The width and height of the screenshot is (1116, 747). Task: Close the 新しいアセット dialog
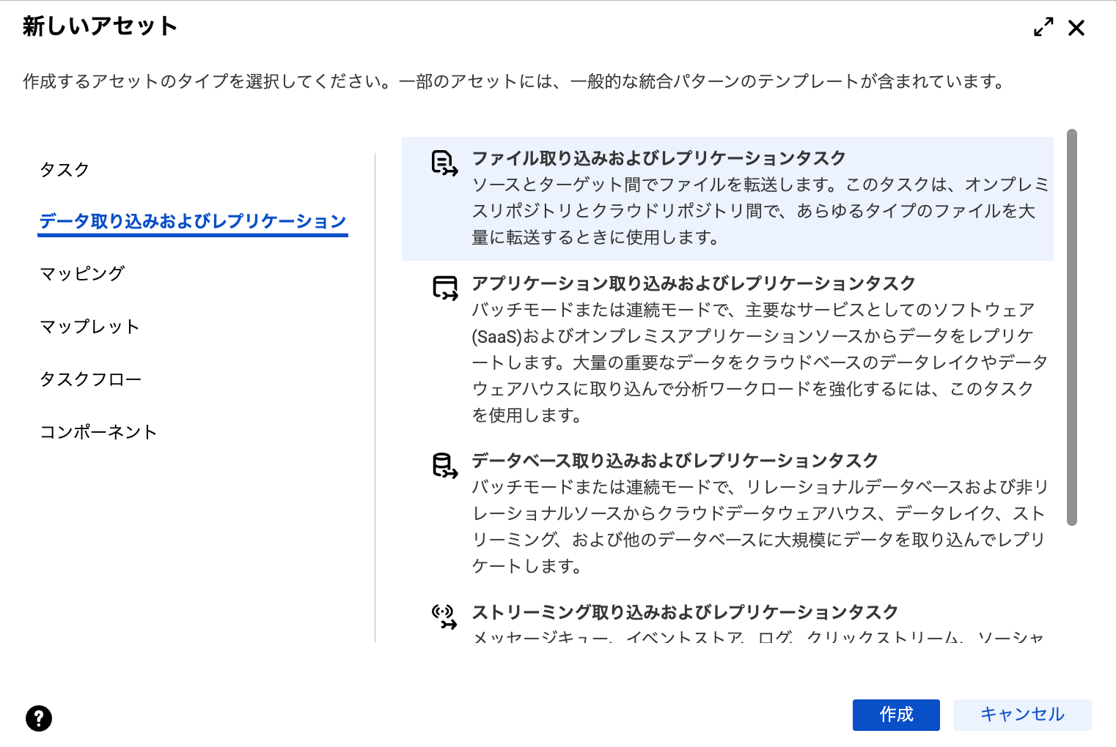1076,28
